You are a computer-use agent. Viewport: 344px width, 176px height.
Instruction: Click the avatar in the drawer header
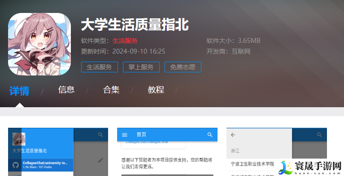click(19, 139)
